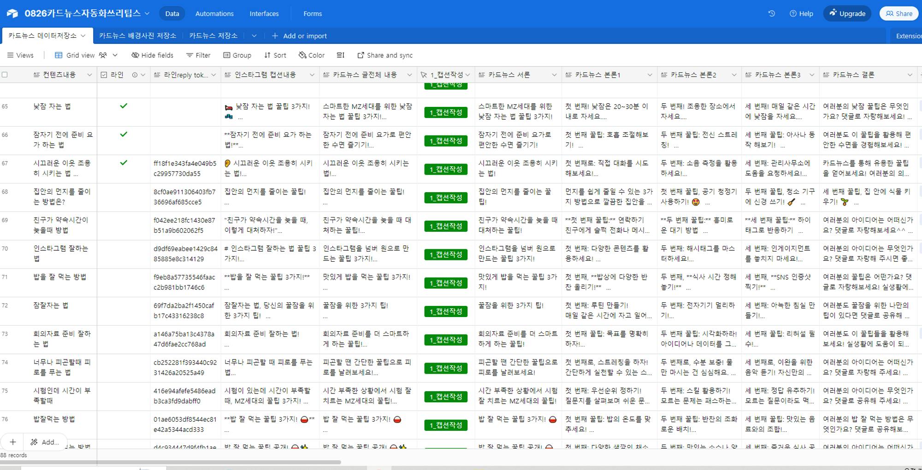Open the 인스타그램 캡션내용 column menu chevron
This screenshot has height=470, width=922.
point(312,75)
